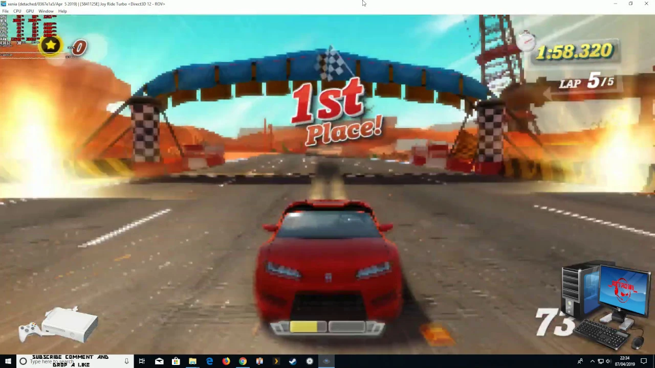The image size is (655, 368).
Task: Open the Action Center notification icon
Action: pos(644,361)
